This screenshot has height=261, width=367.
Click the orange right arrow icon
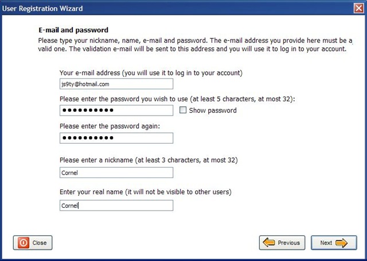point(341,243)
